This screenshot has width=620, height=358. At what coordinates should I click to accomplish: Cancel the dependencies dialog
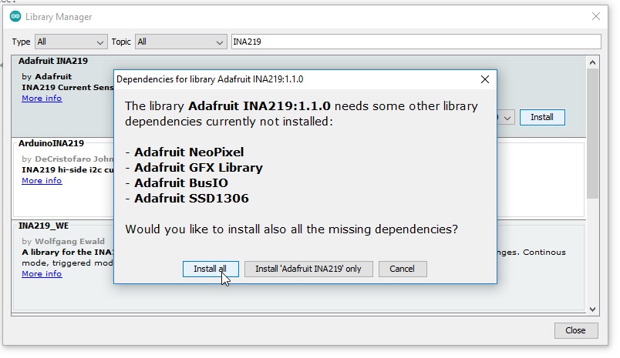click(403, 269)
